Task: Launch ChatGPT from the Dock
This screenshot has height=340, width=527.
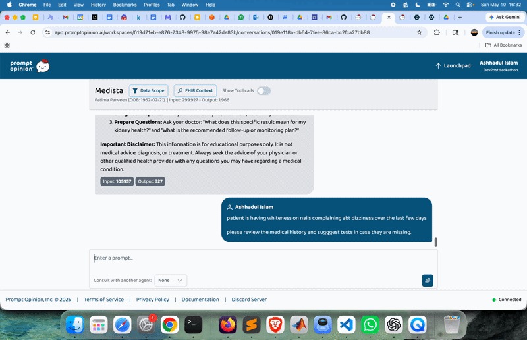Action: [394, 325]
